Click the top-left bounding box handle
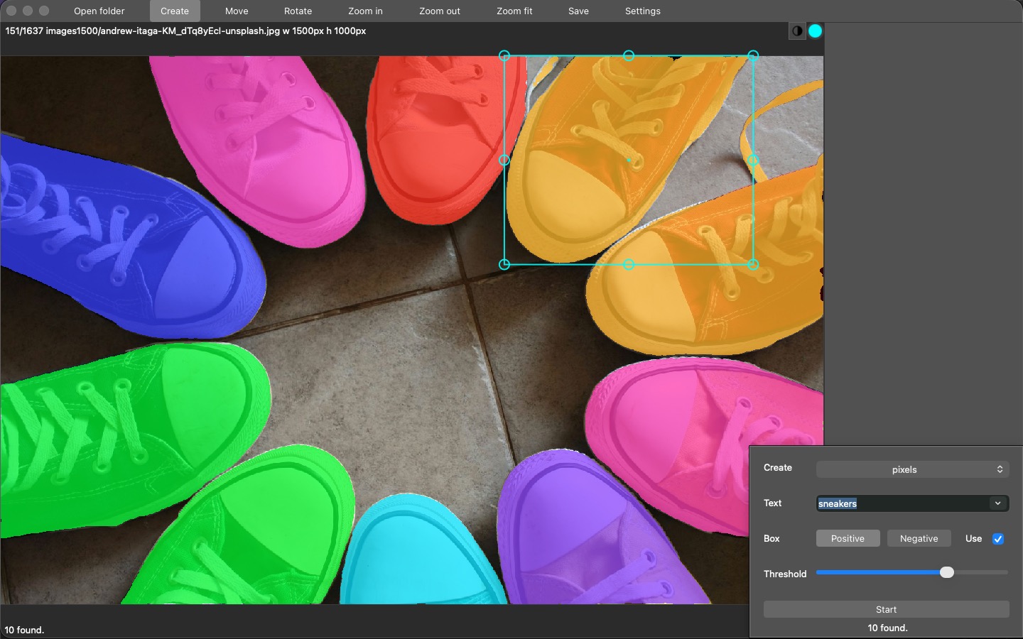This screenshot has width=1023, height=639. [504, 55]
